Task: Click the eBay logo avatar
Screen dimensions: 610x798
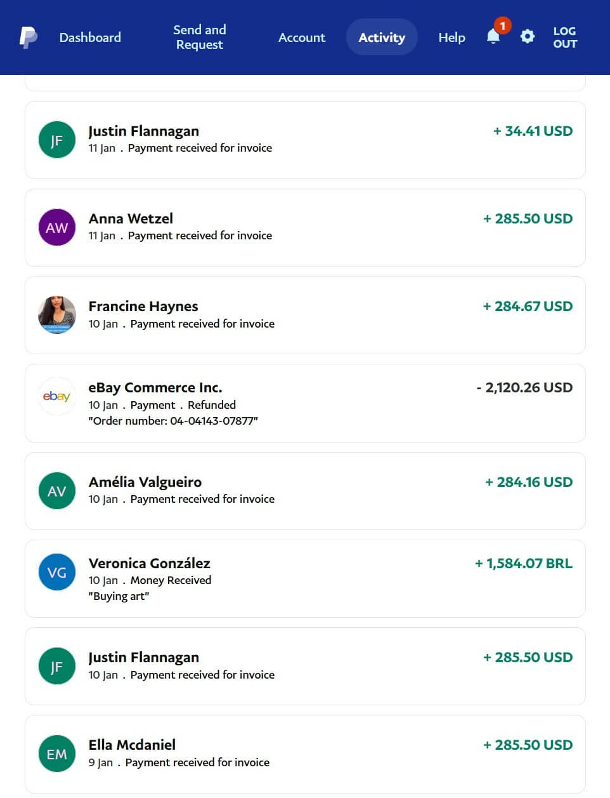Action: 56,396
